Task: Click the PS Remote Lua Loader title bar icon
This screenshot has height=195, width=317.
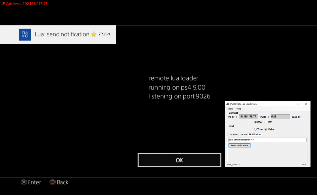Action: coord(228,104)
